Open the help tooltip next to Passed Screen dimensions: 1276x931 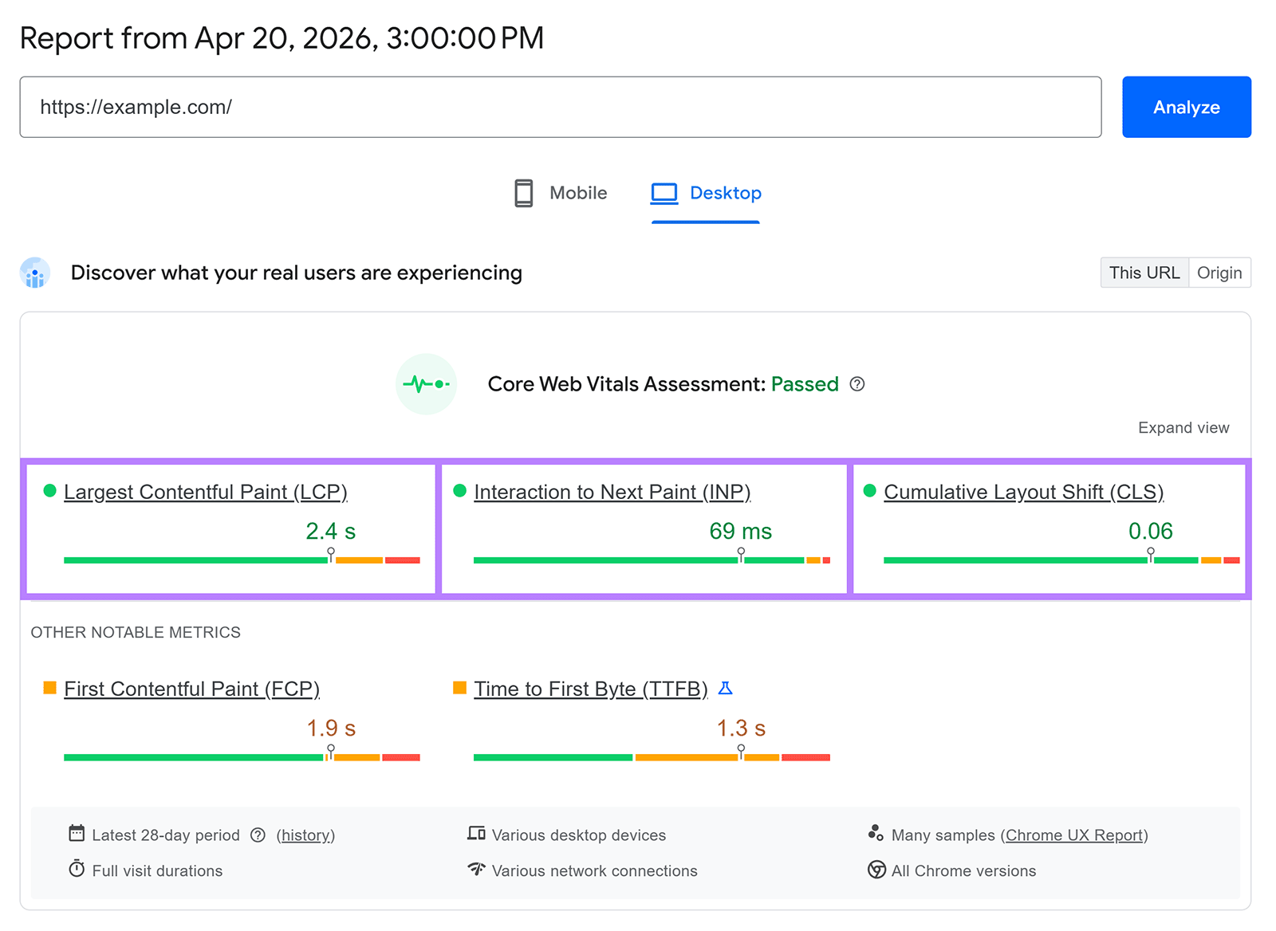coord(857,384)
